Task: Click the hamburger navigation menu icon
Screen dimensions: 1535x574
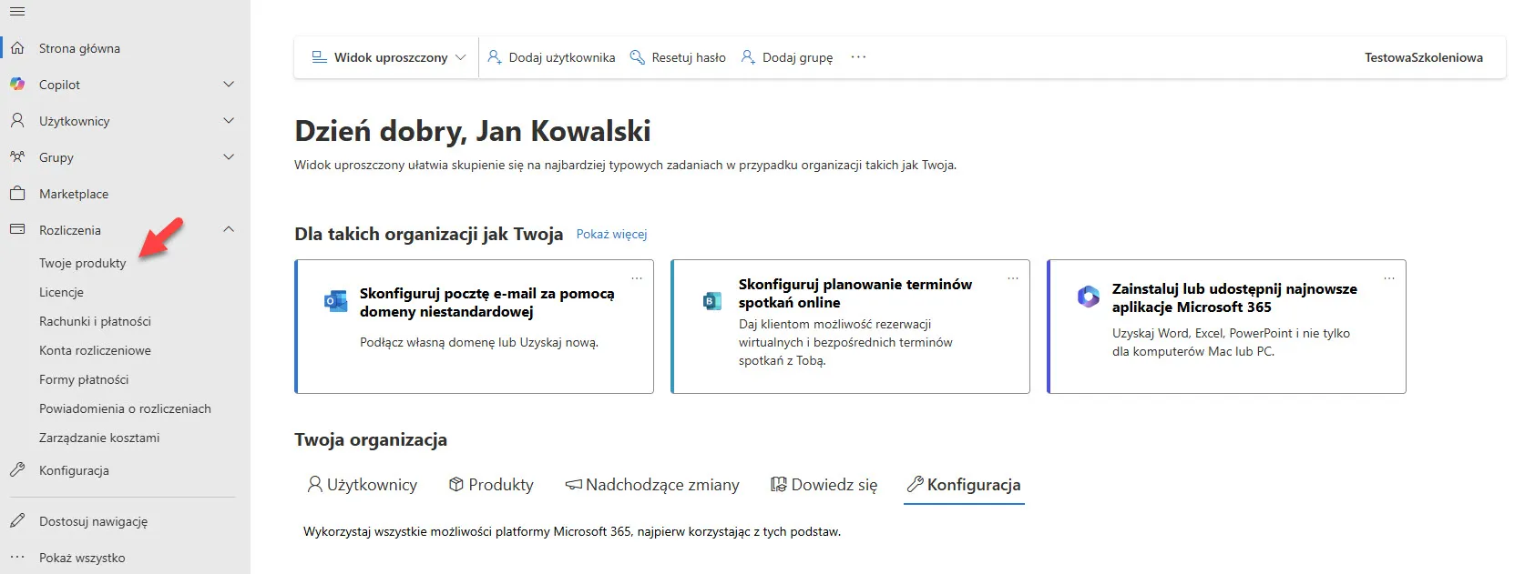Action: [17, 12]
